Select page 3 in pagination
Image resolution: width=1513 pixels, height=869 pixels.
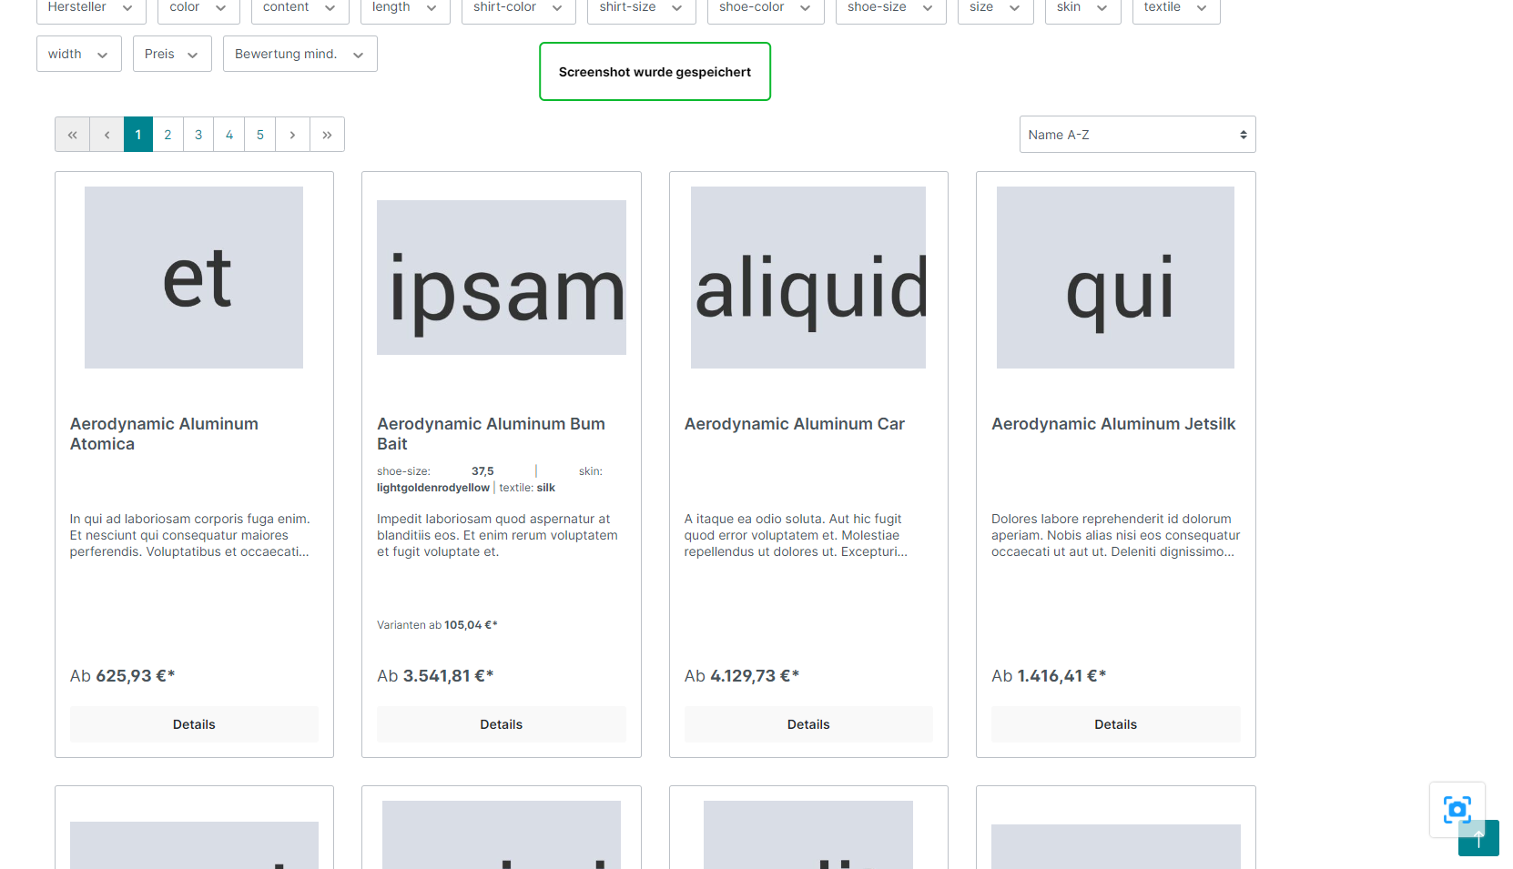[x=198, y=135]
